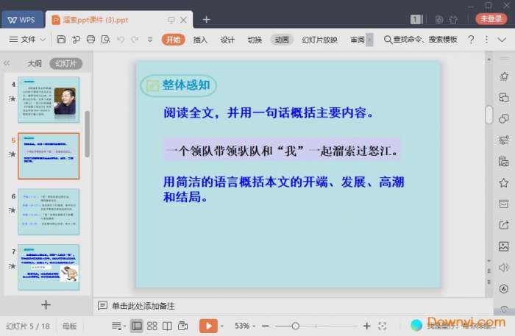Switch to slide sorter grid view

click(x=152, y=326)
